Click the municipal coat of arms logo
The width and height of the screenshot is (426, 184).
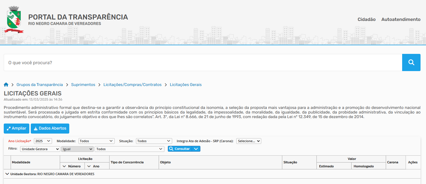[14, 19]
